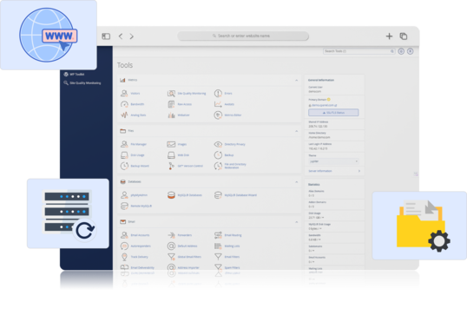Click the Search Tools input field

pos(359,51)
